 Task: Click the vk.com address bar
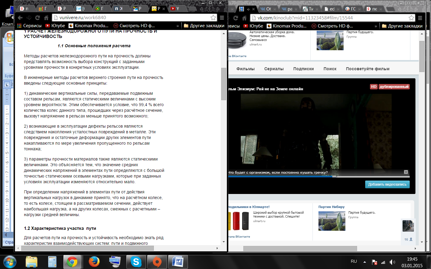(x=329, y=18)
